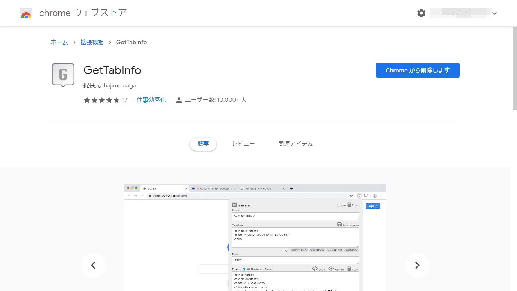Click the star rating for GetTabInfo
The width and height of the screenshot is (517, 291).
point(102,100)
